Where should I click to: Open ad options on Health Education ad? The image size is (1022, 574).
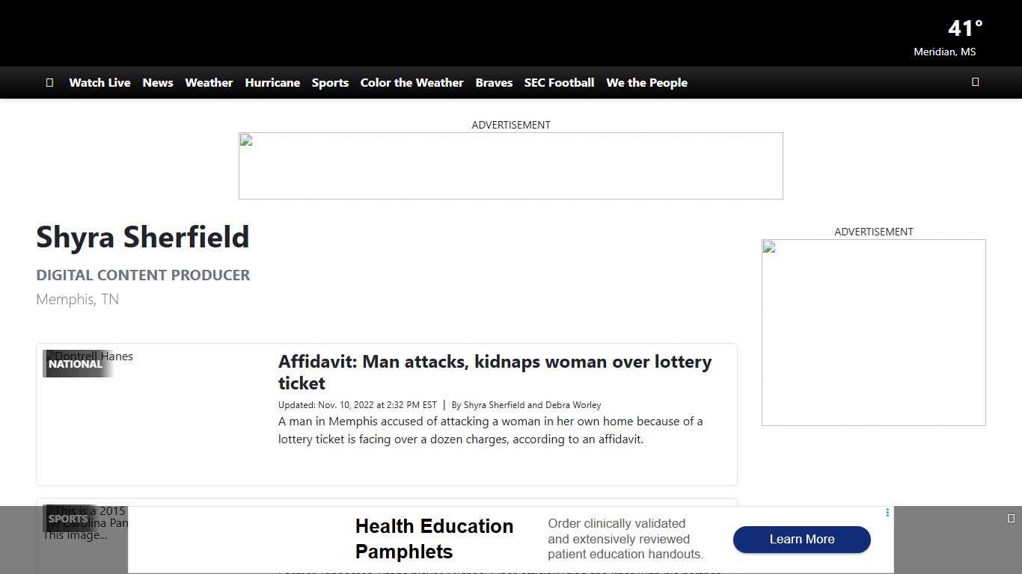(x=887, y=513)
